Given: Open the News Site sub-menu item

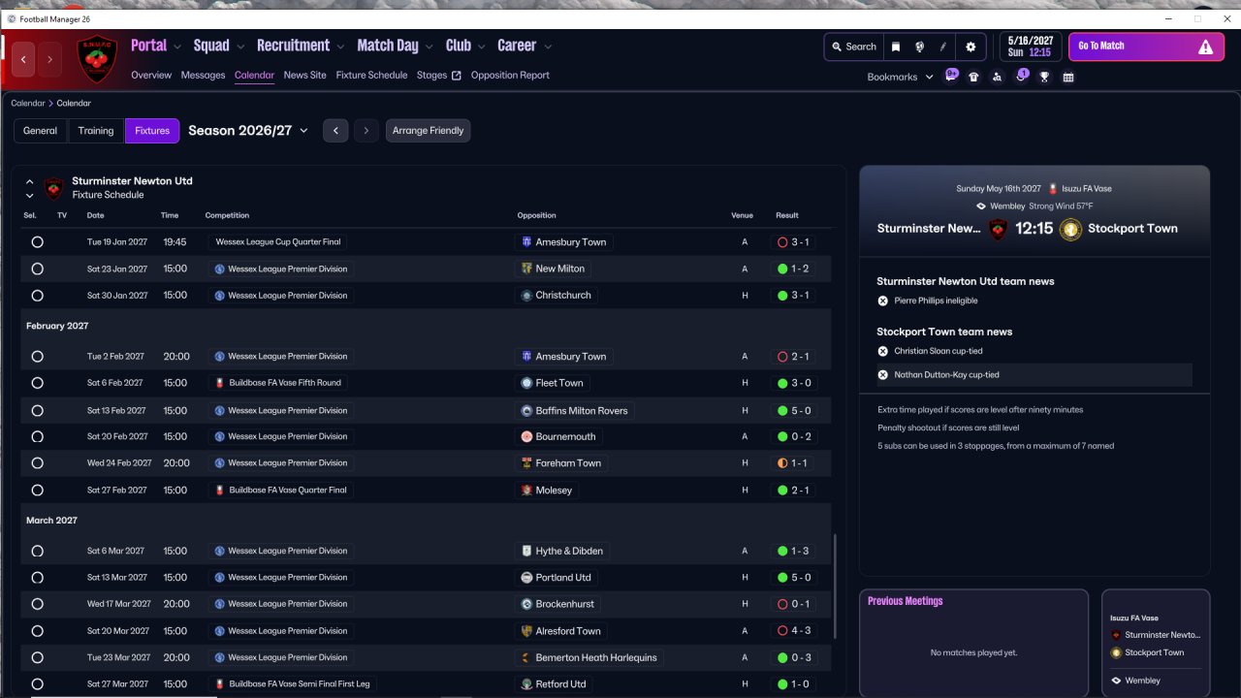Looking at the screenshot, I should (x=305, y=76).
